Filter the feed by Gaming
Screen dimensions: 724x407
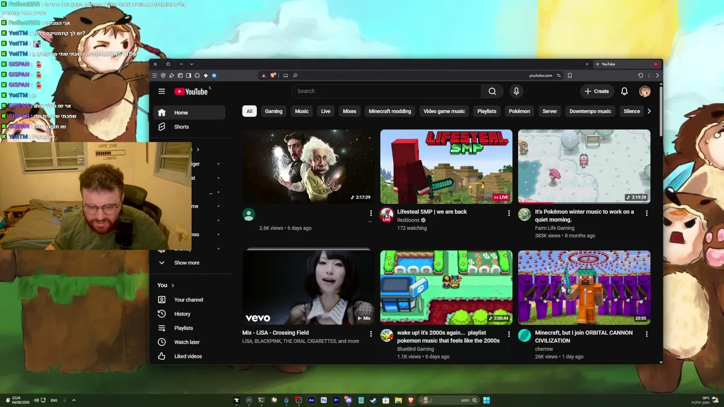pos(274,111)
